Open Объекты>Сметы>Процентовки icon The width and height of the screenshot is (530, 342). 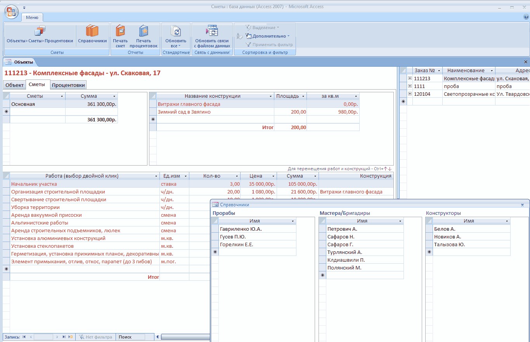[x=40, y=31]
